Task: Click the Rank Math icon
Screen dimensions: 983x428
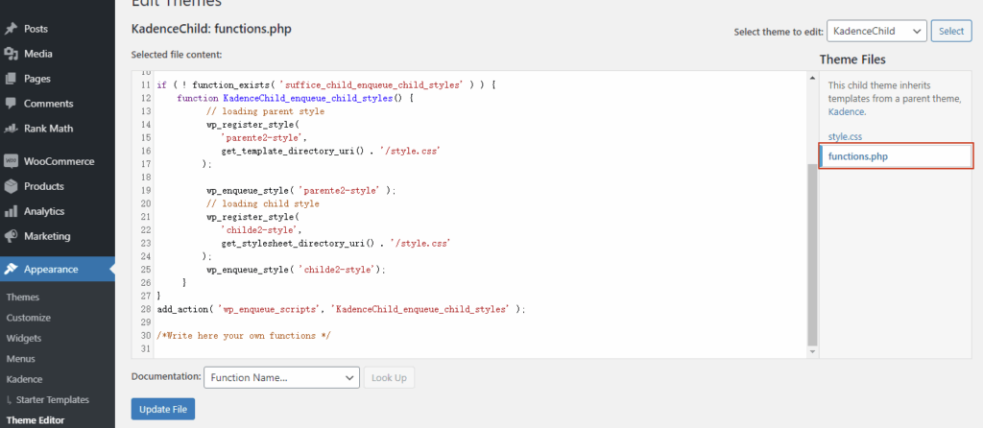Action: (x=12, y=129)
